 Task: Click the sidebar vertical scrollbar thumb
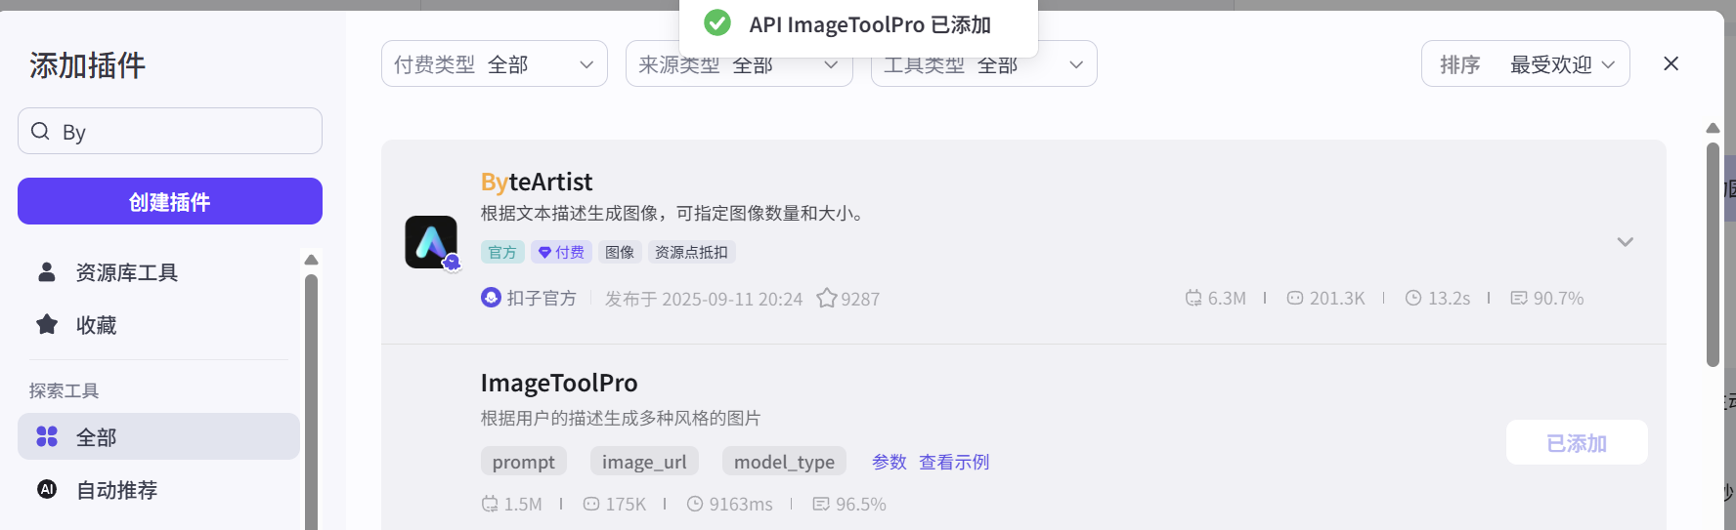point(311,401)
